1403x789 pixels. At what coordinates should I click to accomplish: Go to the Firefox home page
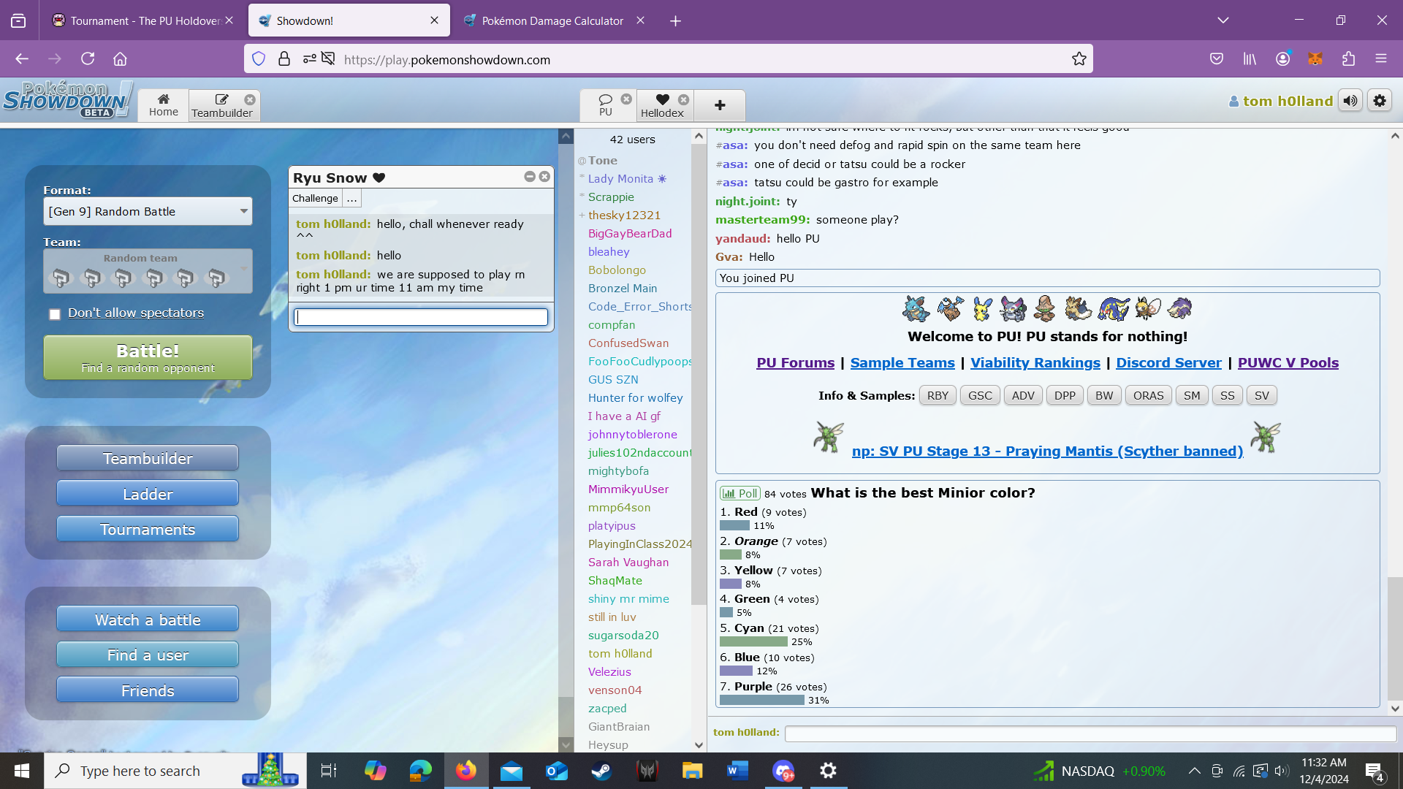pos(120,59)
